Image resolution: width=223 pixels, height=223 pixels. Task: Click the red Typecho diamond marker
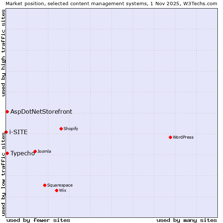click(7, 153)
